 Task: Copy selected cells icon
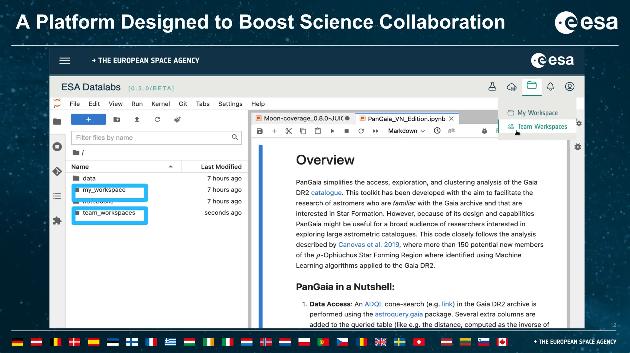(303, 131)
